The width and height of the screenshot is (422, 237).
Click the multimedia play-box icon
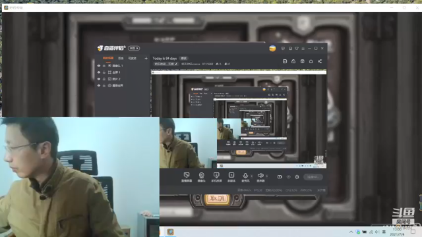[231, 177]
